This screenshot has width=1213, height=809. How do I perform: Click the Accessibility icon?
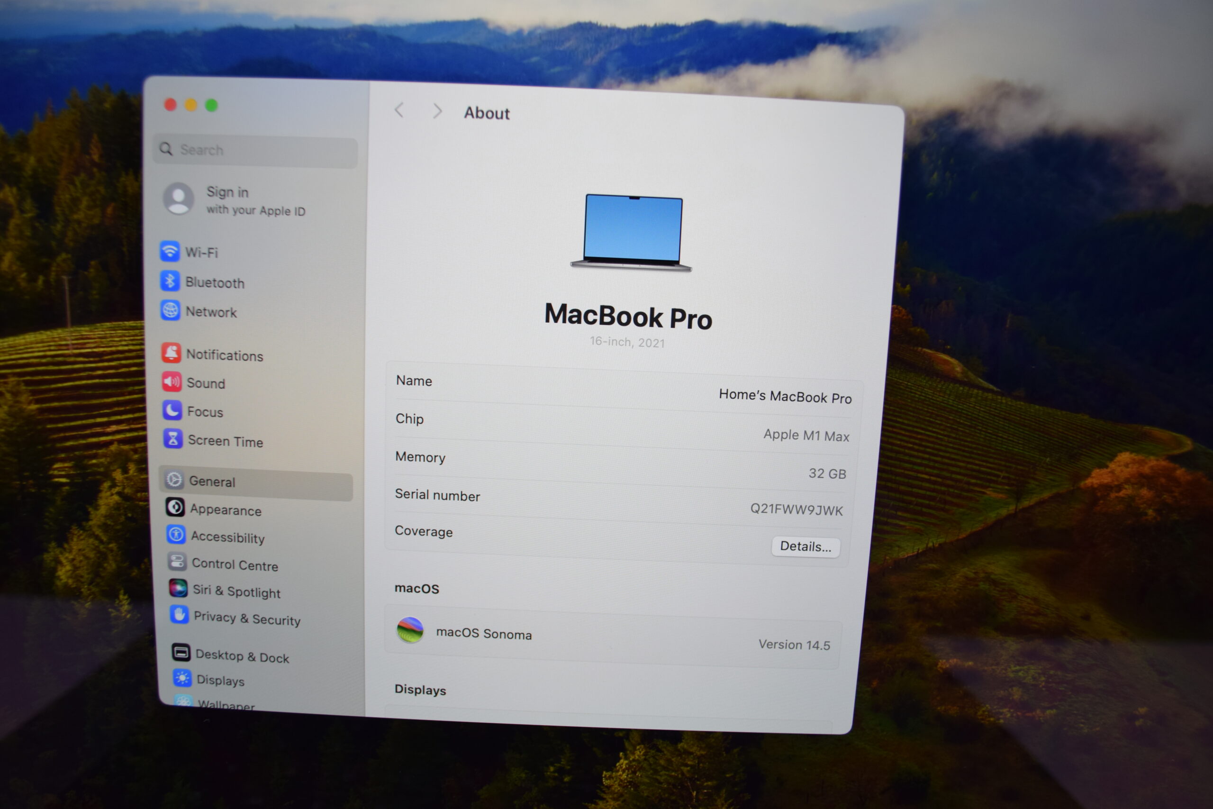[176, 534]
